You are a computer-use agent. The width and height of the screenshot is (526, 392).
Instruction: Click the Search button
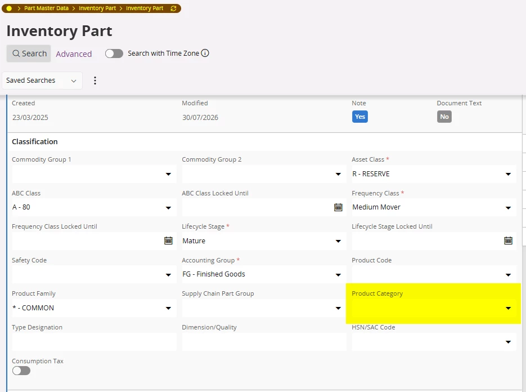point(29,54)
